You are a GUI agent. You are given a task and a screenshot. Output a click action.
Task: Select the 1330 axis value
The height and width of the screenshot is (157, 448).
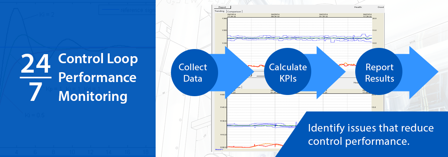(x=224, y=43)
